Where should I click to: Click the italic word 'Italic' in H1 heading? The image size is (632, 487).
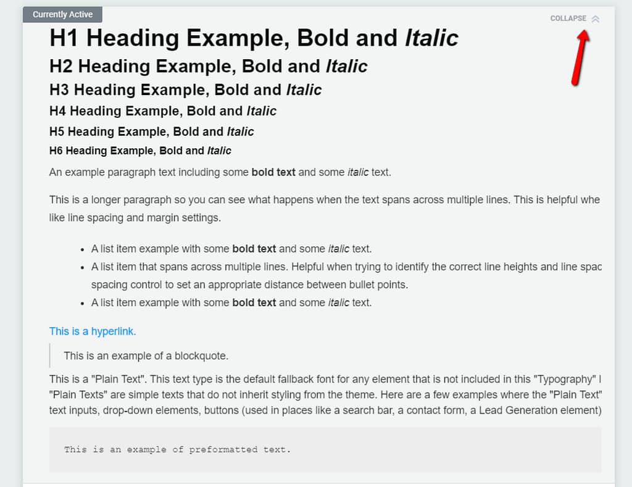tap(431, 38)
